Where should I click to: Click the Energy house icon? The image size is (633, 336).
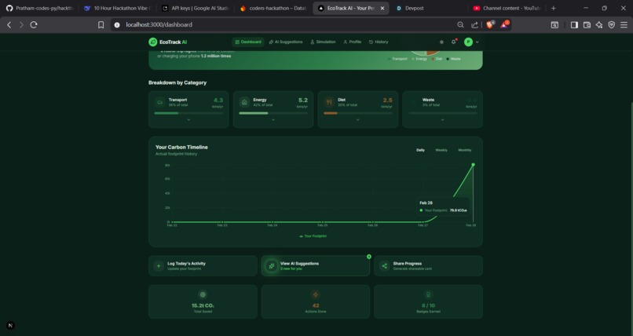pos(244,103)
